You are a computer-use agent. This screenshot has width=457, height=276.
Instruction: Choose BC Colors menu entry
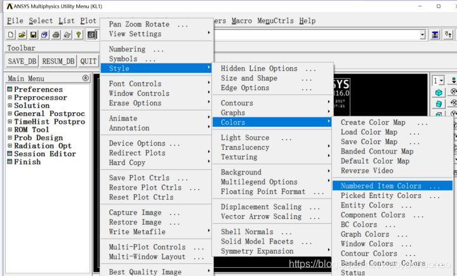(392, 225)
